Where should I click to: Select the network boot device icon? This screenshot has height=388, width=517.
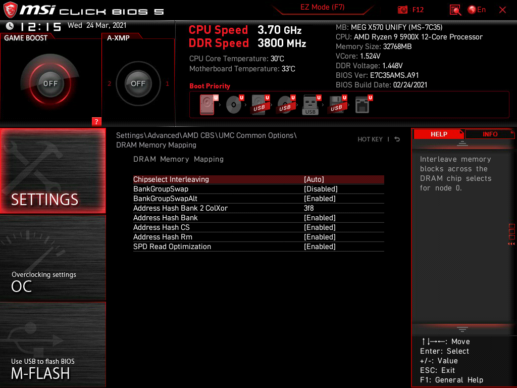pos(364,105)
